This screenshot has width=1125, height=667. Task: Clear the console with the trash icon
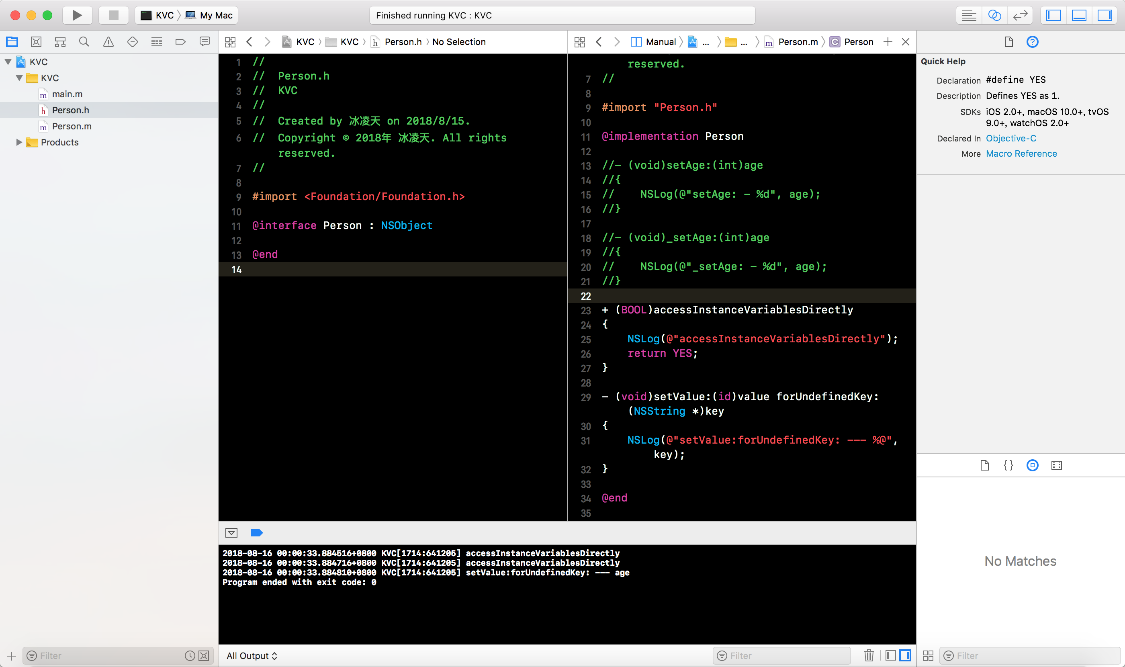click(x=868, y=655)
